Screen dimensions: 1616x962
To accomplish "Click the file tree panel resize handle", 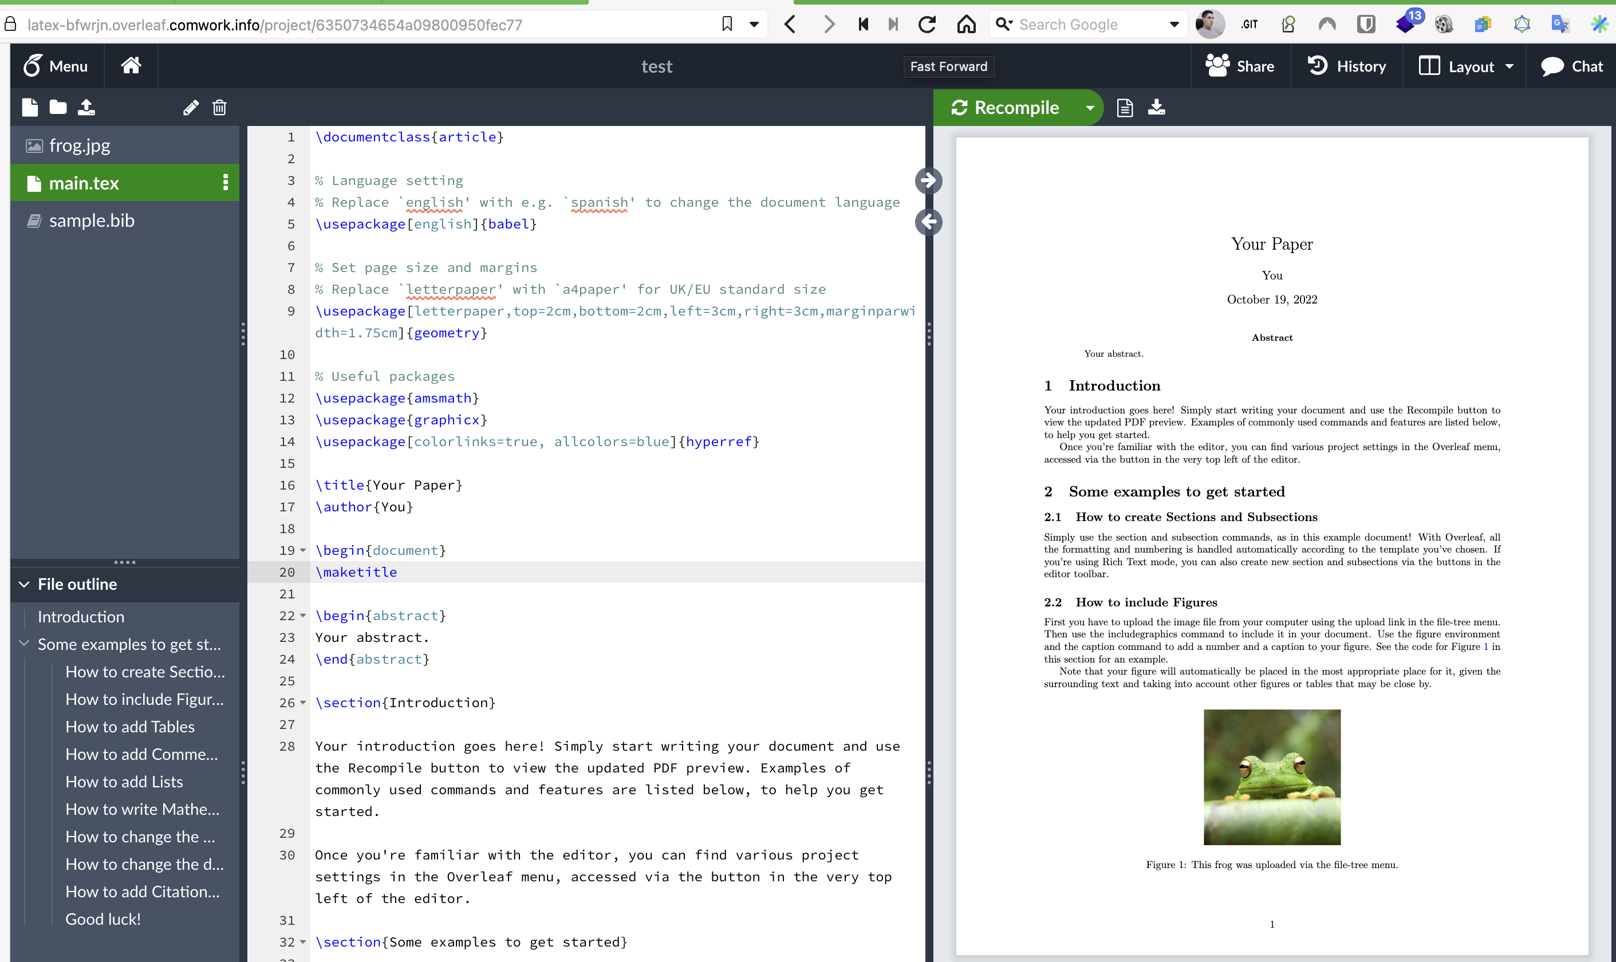I will [x=243, y=334].
